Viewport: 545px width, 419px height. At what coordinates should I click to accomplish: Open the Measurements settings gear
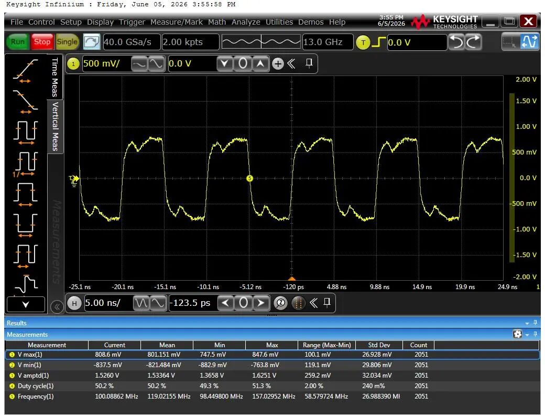coord(517,334)
